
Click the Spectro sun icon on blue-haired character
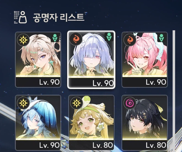[23, 103]
